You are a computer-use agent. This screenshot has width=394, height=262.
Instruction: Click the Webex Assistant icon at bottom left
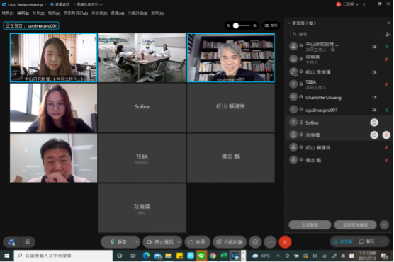tap(11, 242)
